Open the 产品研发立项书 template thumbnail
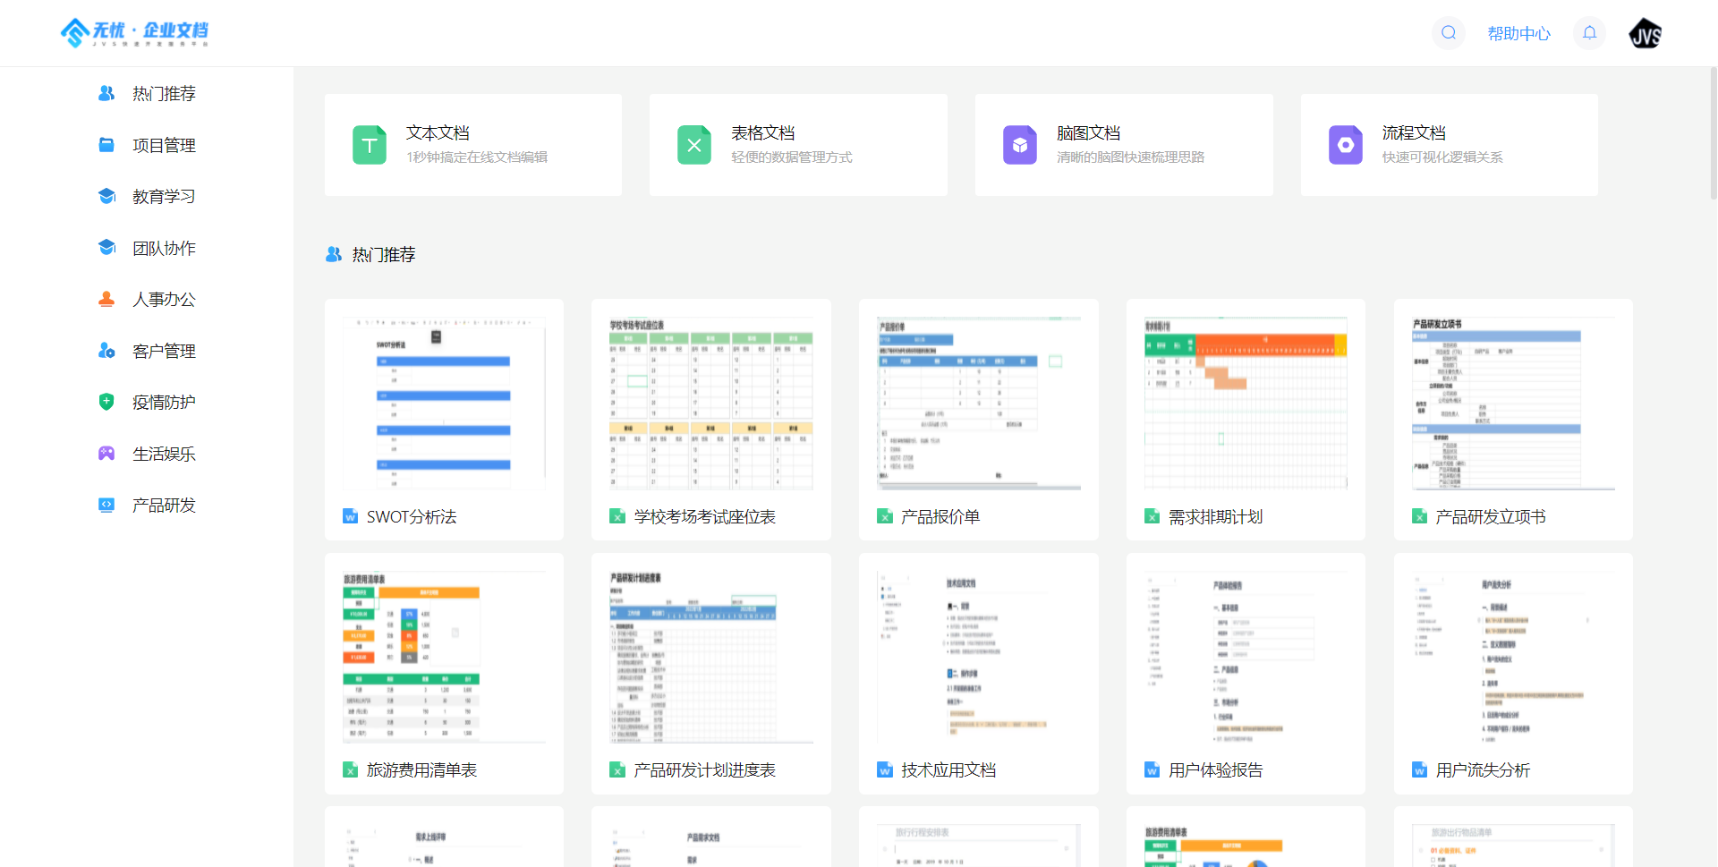Viewport: 1718px width, 867px height. coord(1513,403)
